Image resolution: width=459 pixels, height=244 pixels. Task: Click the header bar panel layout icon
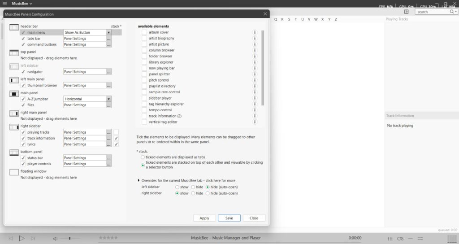tap(14, 27)
